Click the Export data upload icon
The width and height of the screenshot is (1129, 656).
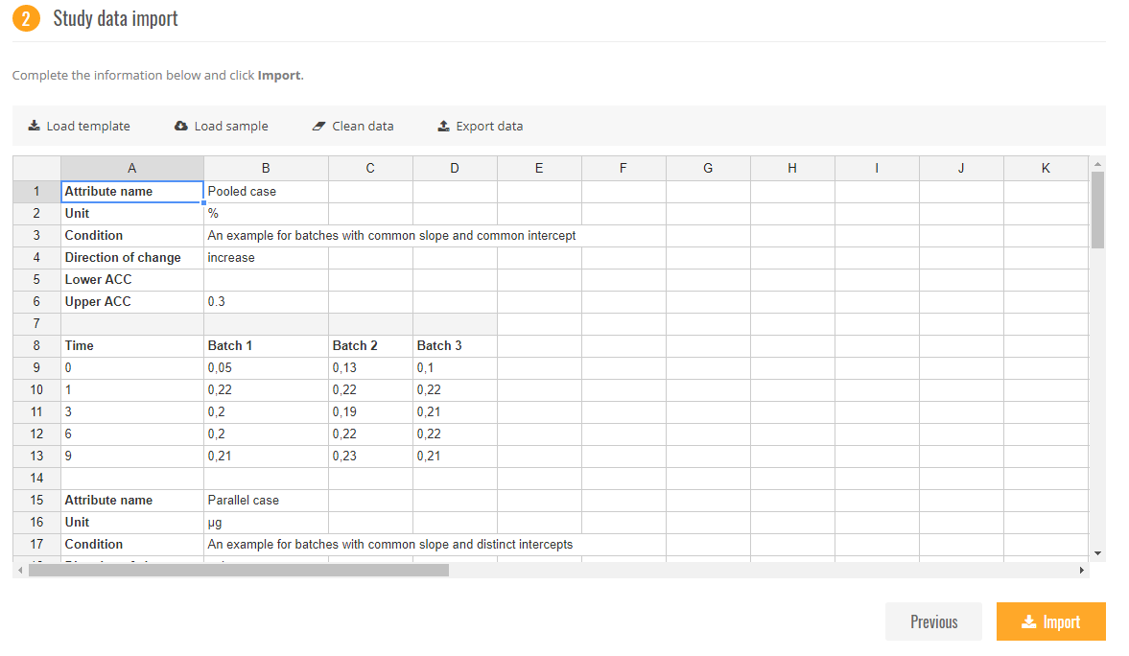pyautogui.click(x=443, y=126)
